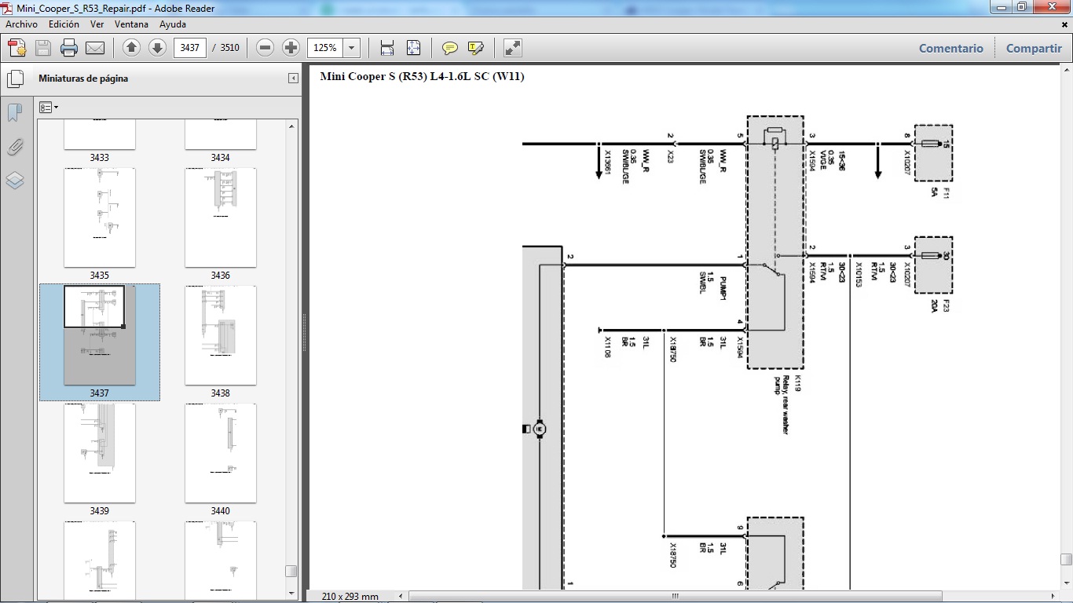Select the page 3438 thumbnail

click(221, 335)
